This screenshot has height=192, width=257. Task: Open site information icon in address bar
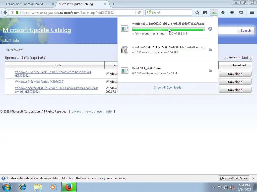pos(13,12)
